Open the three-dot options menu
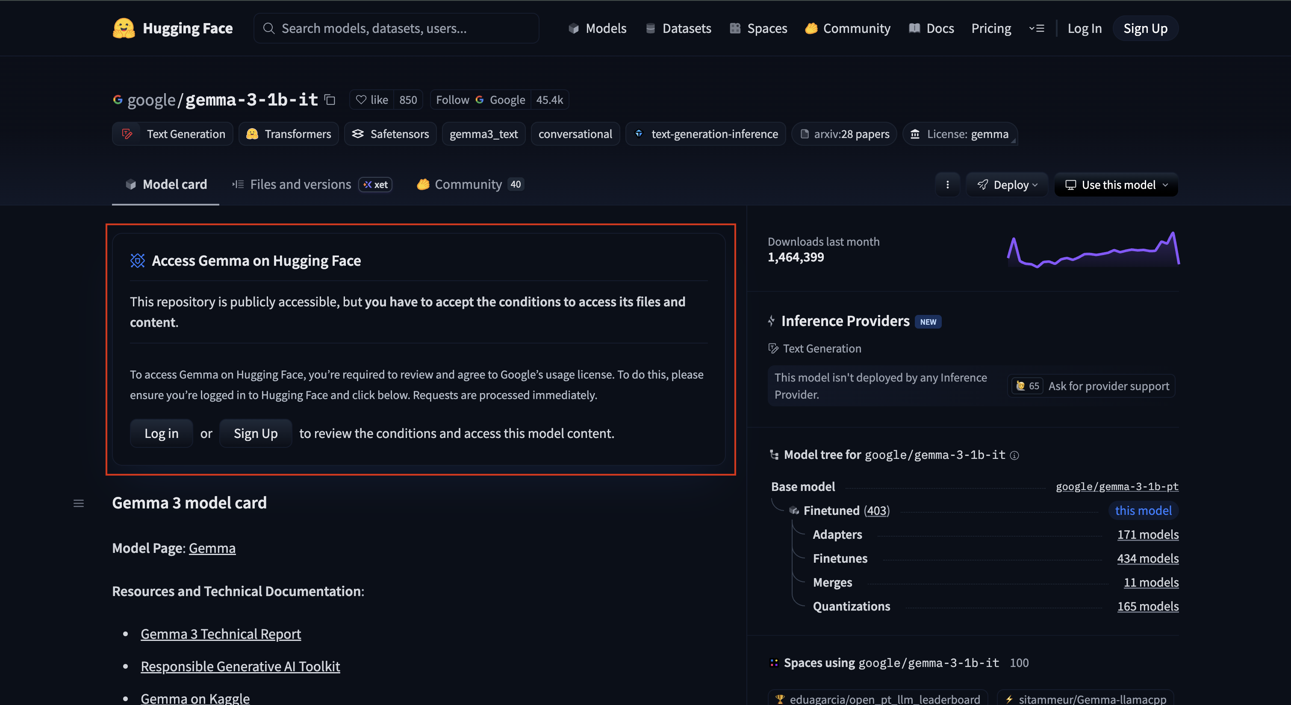This screenshot has height=705, width=1291. coord(947,185)
